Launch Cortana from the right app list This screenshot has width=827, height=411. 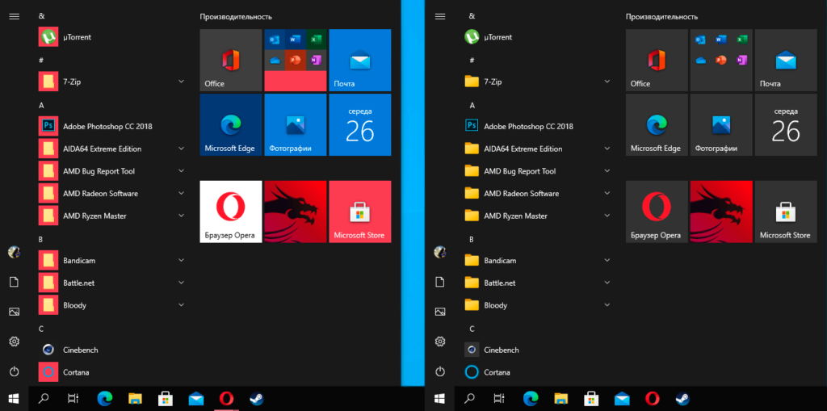click(538, 372)
